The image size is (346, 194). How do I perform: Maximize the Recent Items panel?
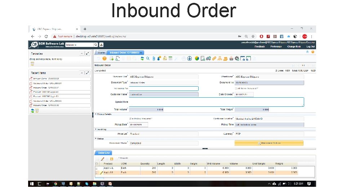pos(88,73)
